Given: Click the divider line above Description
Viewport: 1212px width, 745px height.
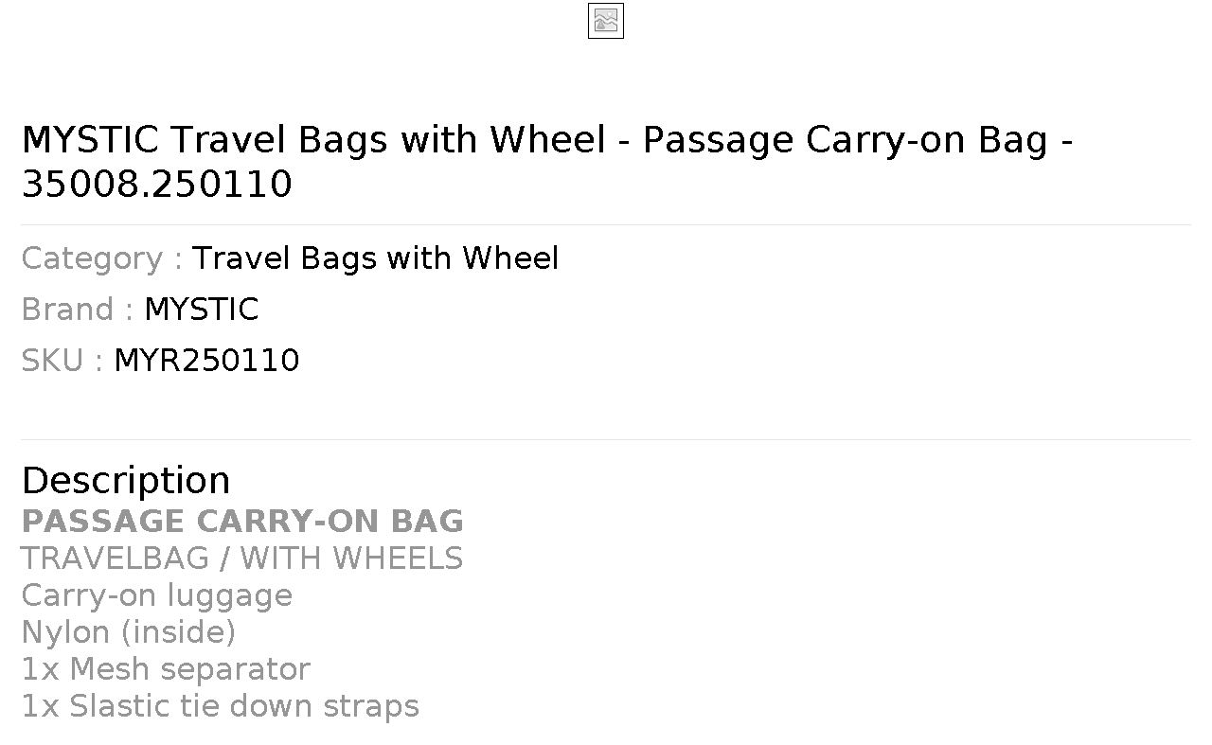Looking at the screenshot, I should click(x=606, y=439).
